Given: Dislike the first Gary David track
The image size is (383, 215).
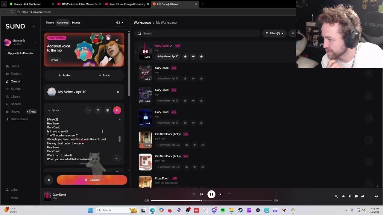Looking at the screenshot, I should (193, 56).
